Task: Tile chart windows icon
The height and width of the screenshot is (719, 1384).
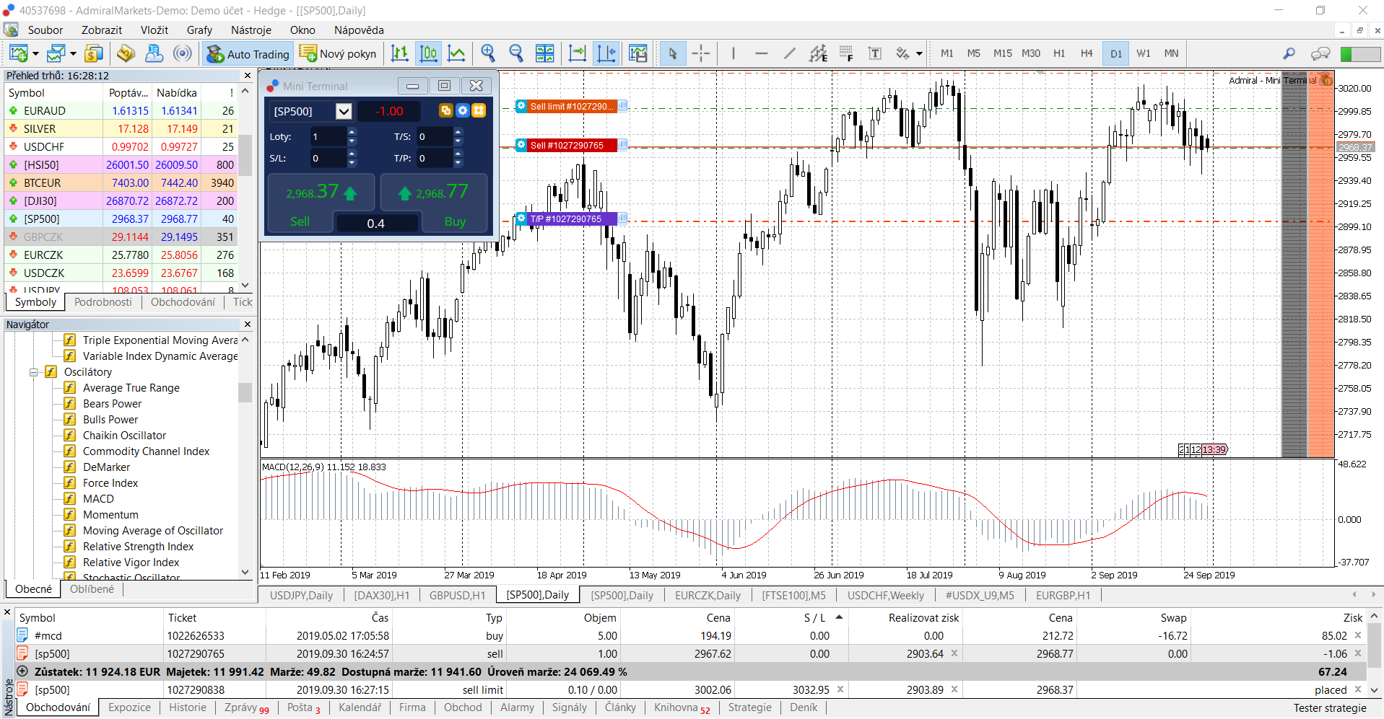Action: coord(545,53)
